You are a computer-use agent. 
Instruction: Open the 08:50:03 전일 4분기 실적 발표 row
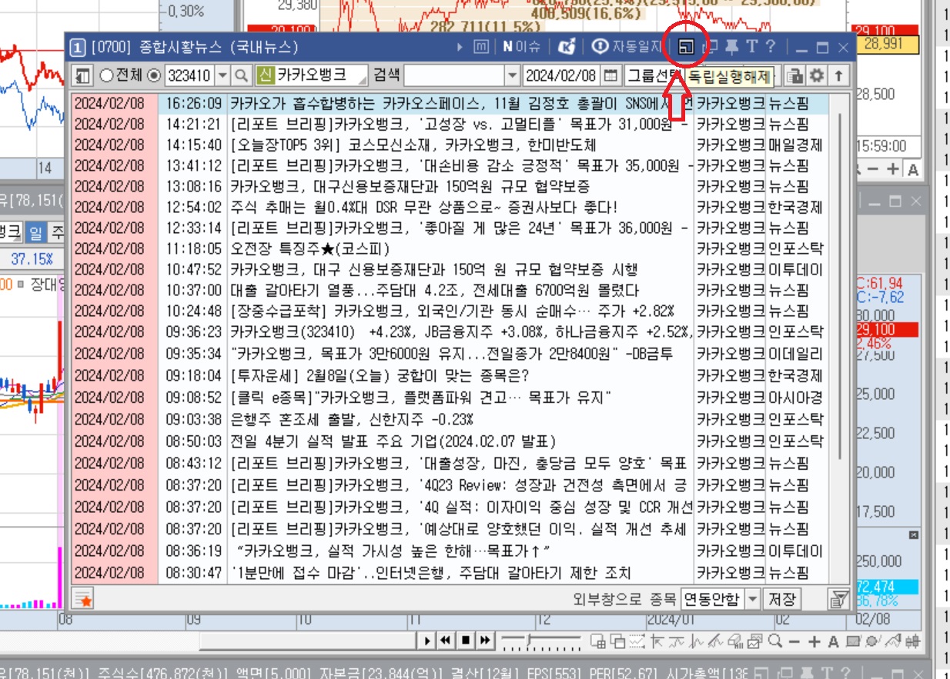pyautogui.click(x=450, y=441)
